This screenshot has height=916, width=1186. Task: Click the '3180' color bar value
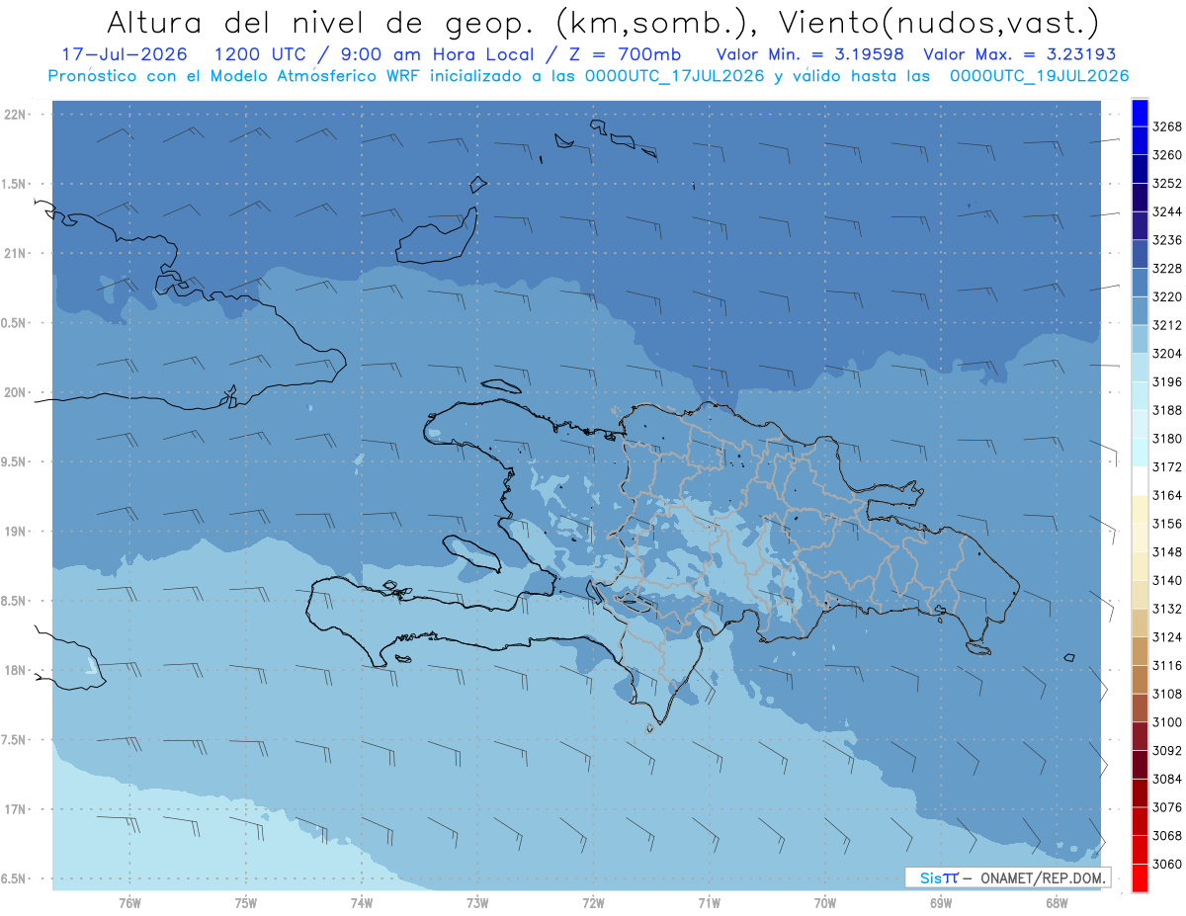pyautogui.click(x=1167, y=439)
